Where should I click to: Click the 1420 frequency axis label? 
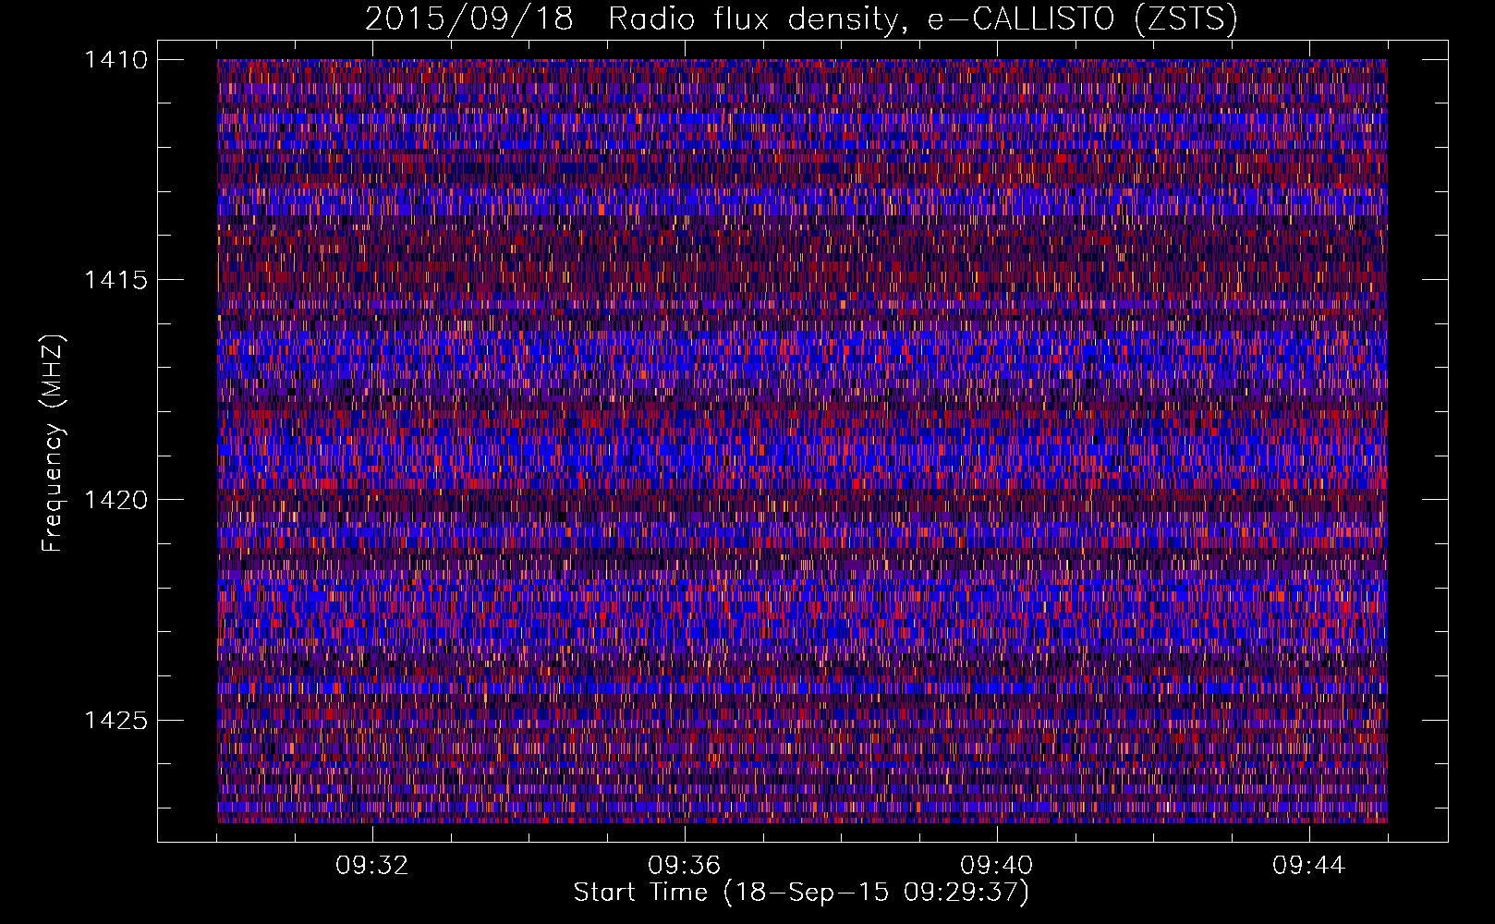[115, 500]
